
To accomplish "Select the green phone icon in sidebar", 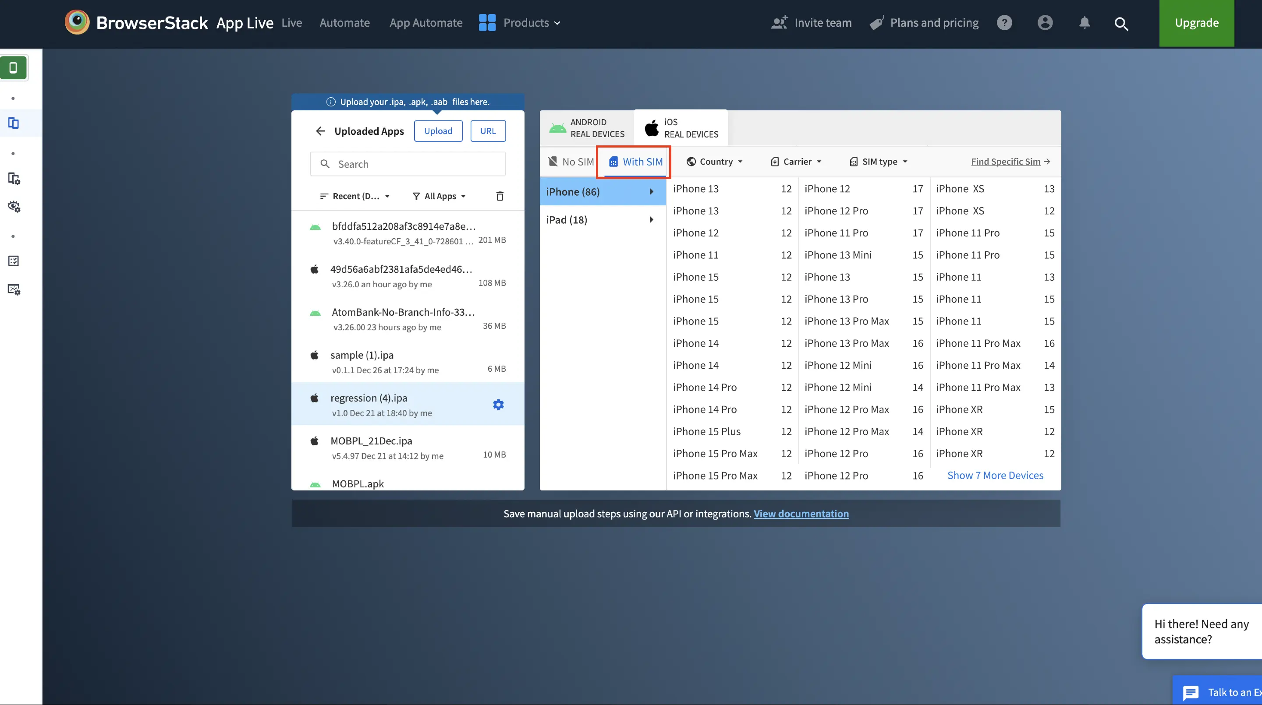I will click(x=13, y=67).
